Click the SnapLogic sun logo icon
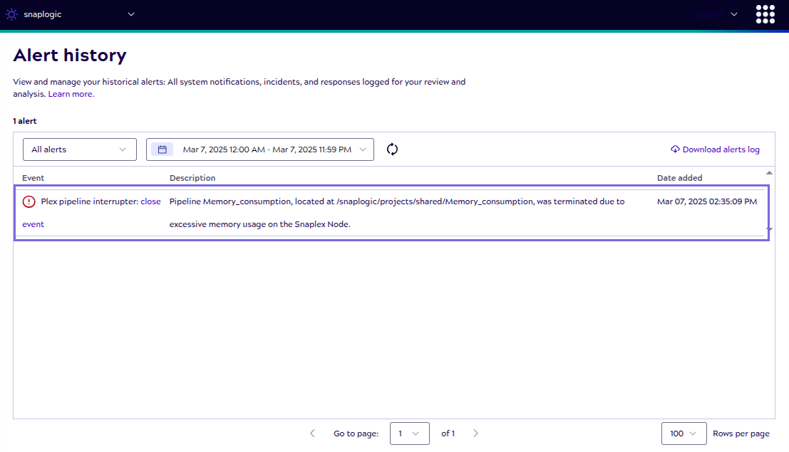 coord(12,14)
